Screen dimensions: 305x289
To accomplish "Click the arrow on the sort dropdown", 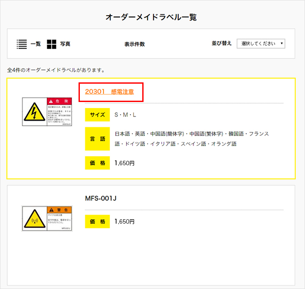I will 282,44.
